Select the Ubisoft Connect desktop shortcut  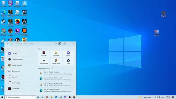click(10, 40)
